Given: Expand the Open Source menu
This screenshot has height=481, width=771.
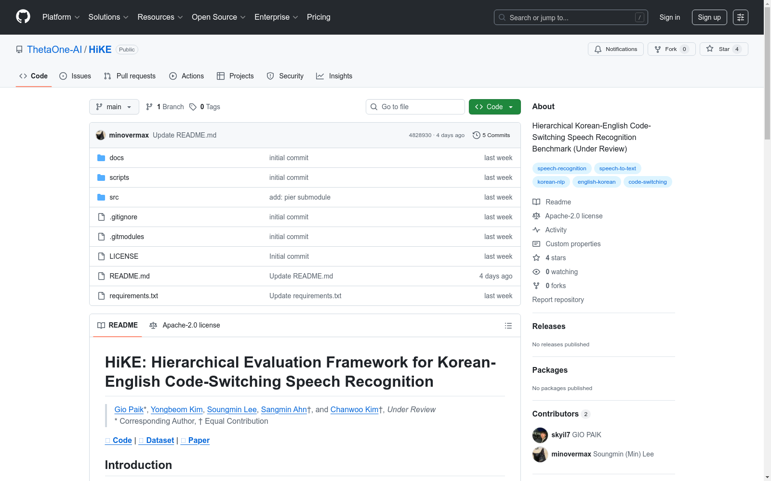Looking at the screenshot, I should [219, 17].
